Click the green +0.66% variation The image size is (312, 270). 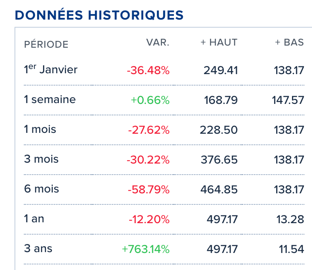(x=150, y=100)
